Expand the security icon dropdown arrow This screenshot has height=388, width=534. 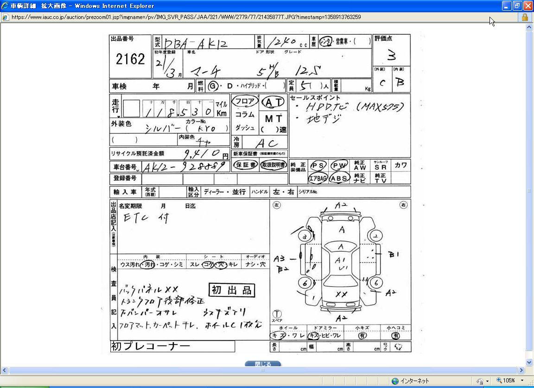pos(487,381)
